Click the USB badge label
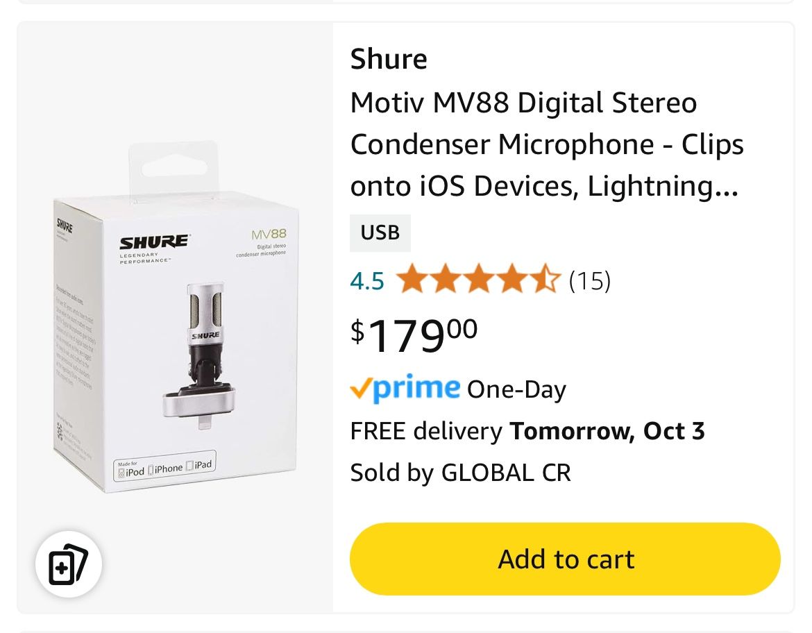Viewport: 812px width, 633px height. click(380, 233)
